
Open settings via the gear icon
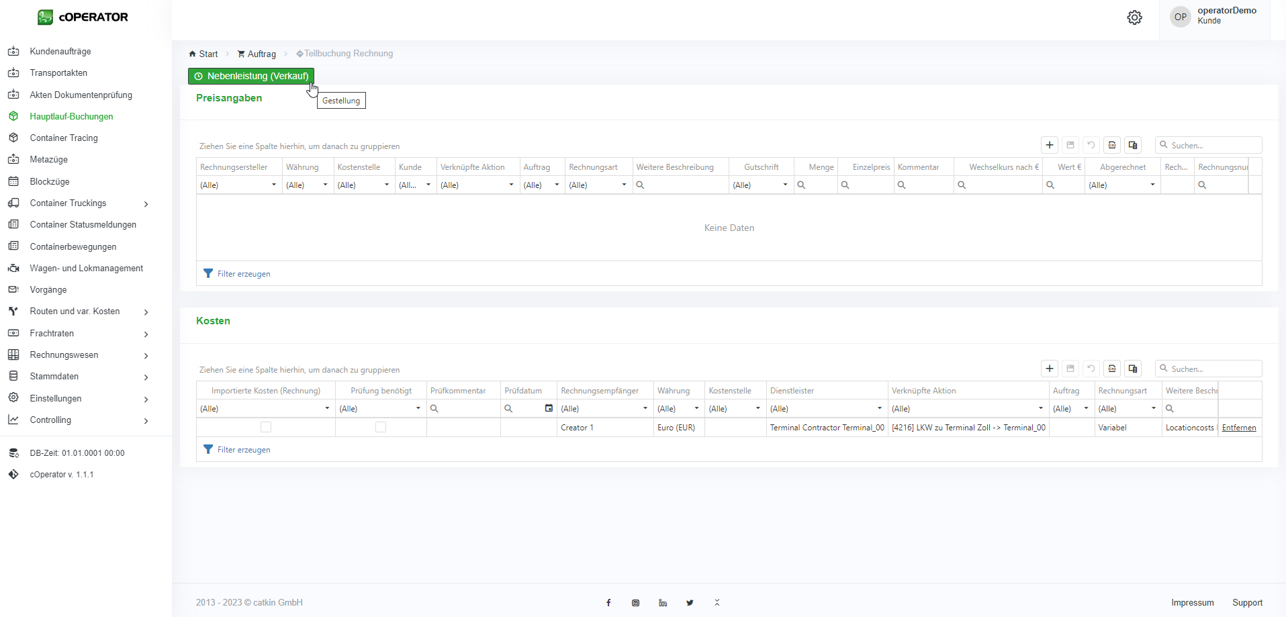1134,17
